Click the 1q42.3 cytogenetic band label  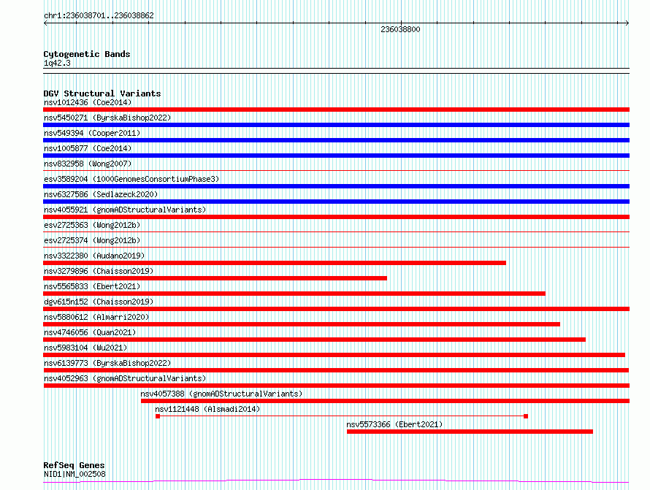click(x=57, y=63)
